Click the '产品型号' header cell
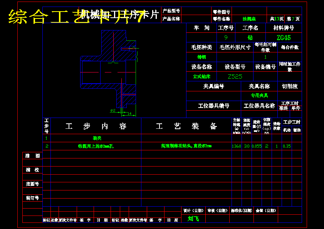Viewport: 324px width, 229px height. 171,11
